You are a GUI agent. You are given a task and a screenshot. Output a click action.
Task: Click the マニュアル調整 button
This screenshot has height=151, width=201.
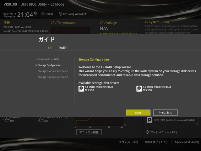[x=89, y=132]
